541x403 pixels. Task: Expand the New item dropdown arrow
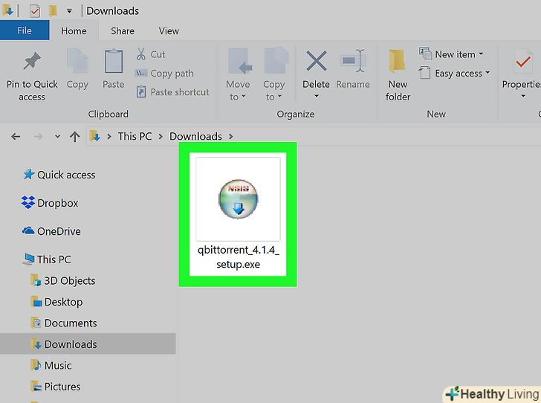coord(481,54)
